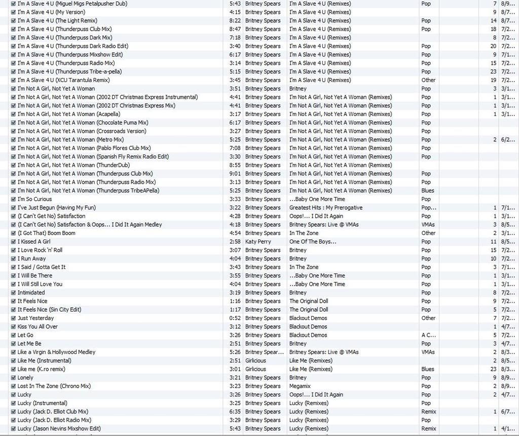The image size is (519, 436).
Task: Click the 'Megamix' album cell
Action: click(301, 386)
